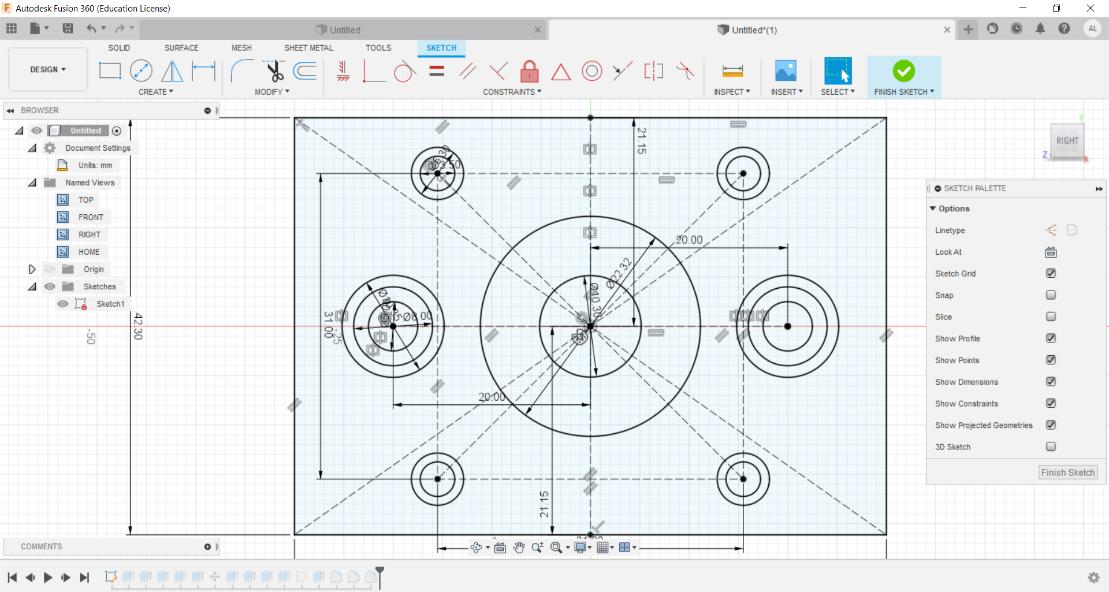This screenshot has width=1109, height=592.
Task: Enable the Snap checkbox
Action: coord(1051,295)
